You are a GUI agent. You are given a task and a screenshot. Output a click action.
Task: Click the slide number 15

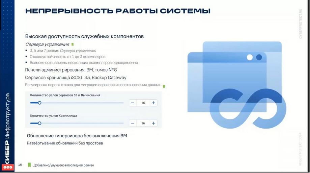20,165
